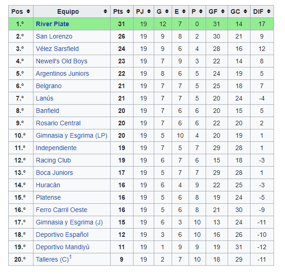Sort by Pts using arrow icon

[x=129, y=11]
